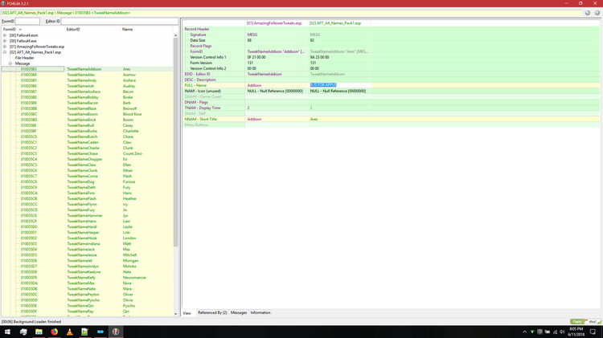603x338 pixels.
Task: Click the 'Ares' Short Title value
Action: point(314,119)
